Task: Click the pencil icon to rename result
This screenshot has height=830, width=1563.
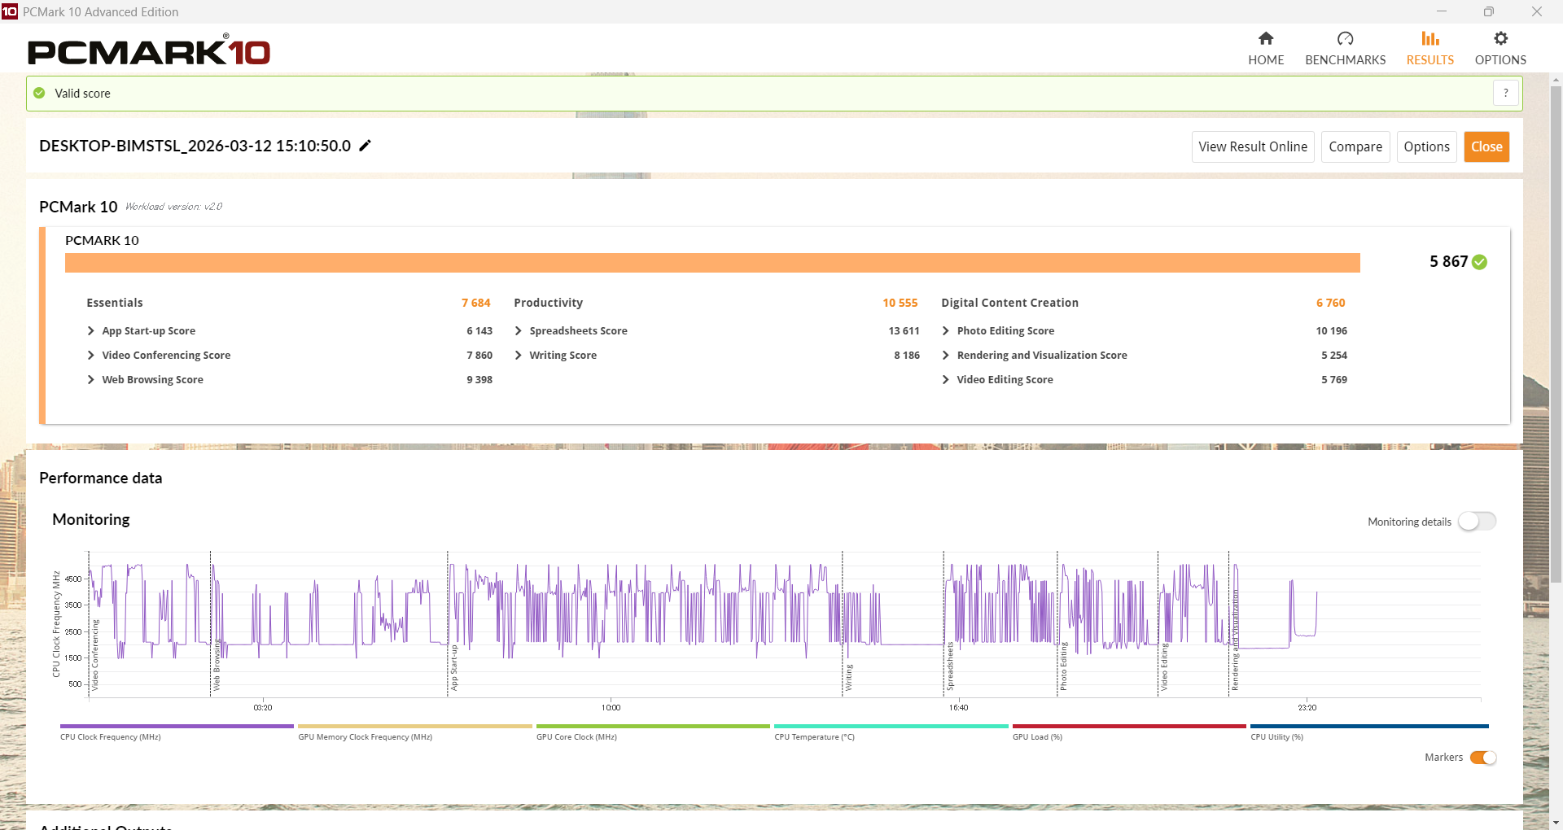Action: tap(366, 146)
